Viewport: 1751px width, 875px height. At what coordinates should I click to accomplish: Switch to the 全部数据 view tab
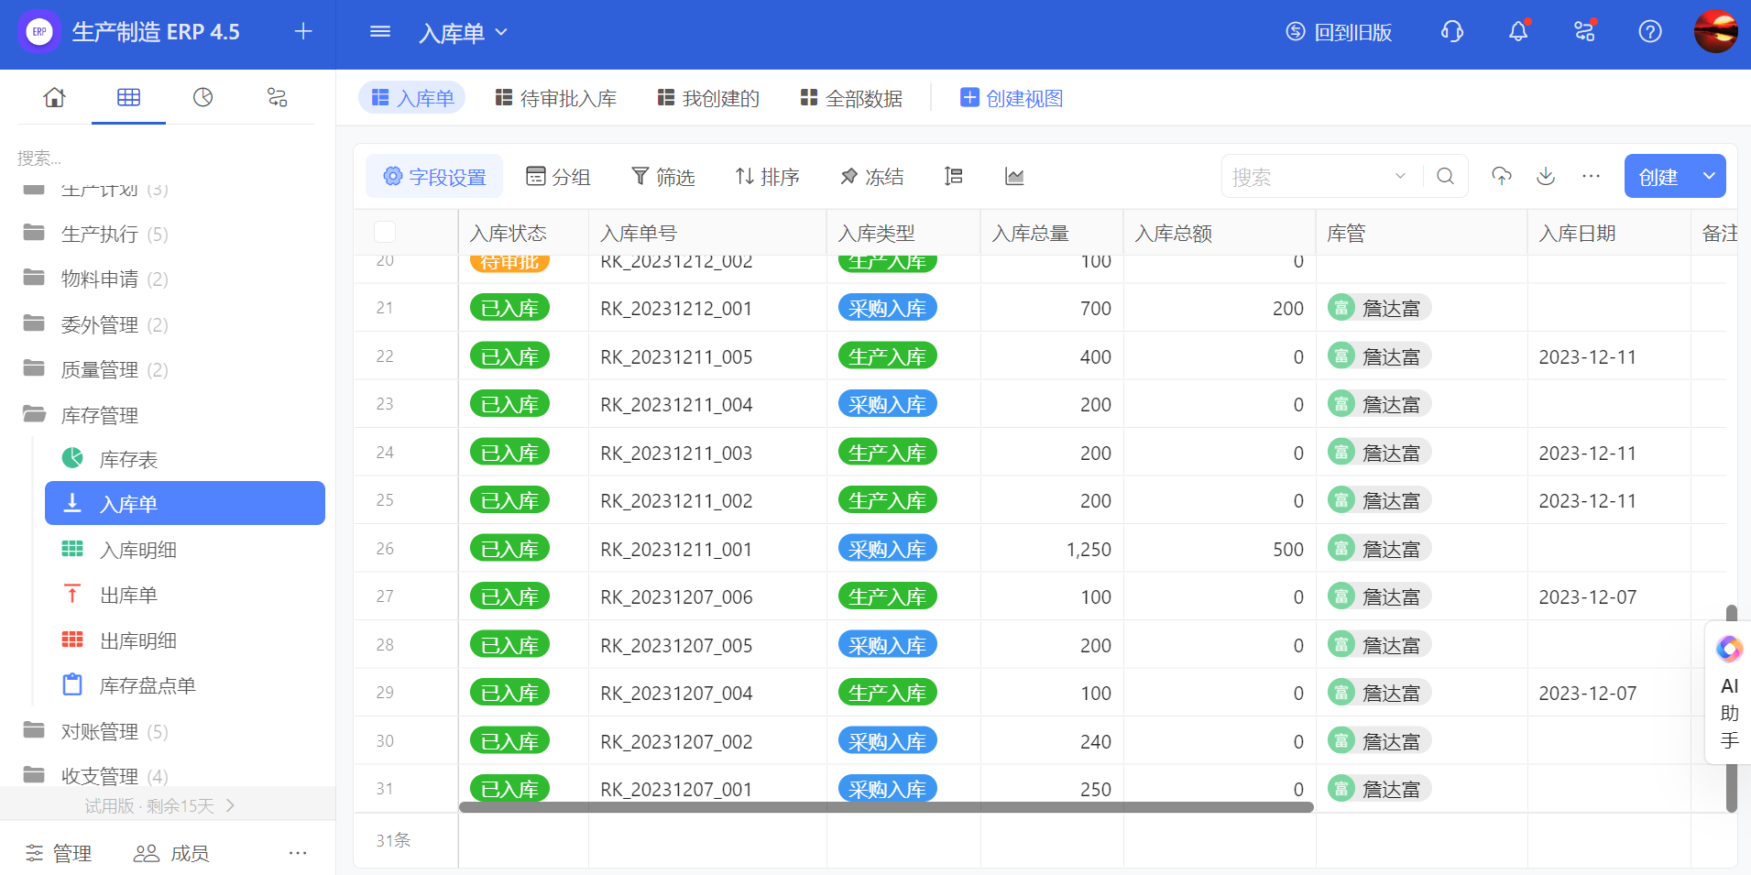coord(851,98)
